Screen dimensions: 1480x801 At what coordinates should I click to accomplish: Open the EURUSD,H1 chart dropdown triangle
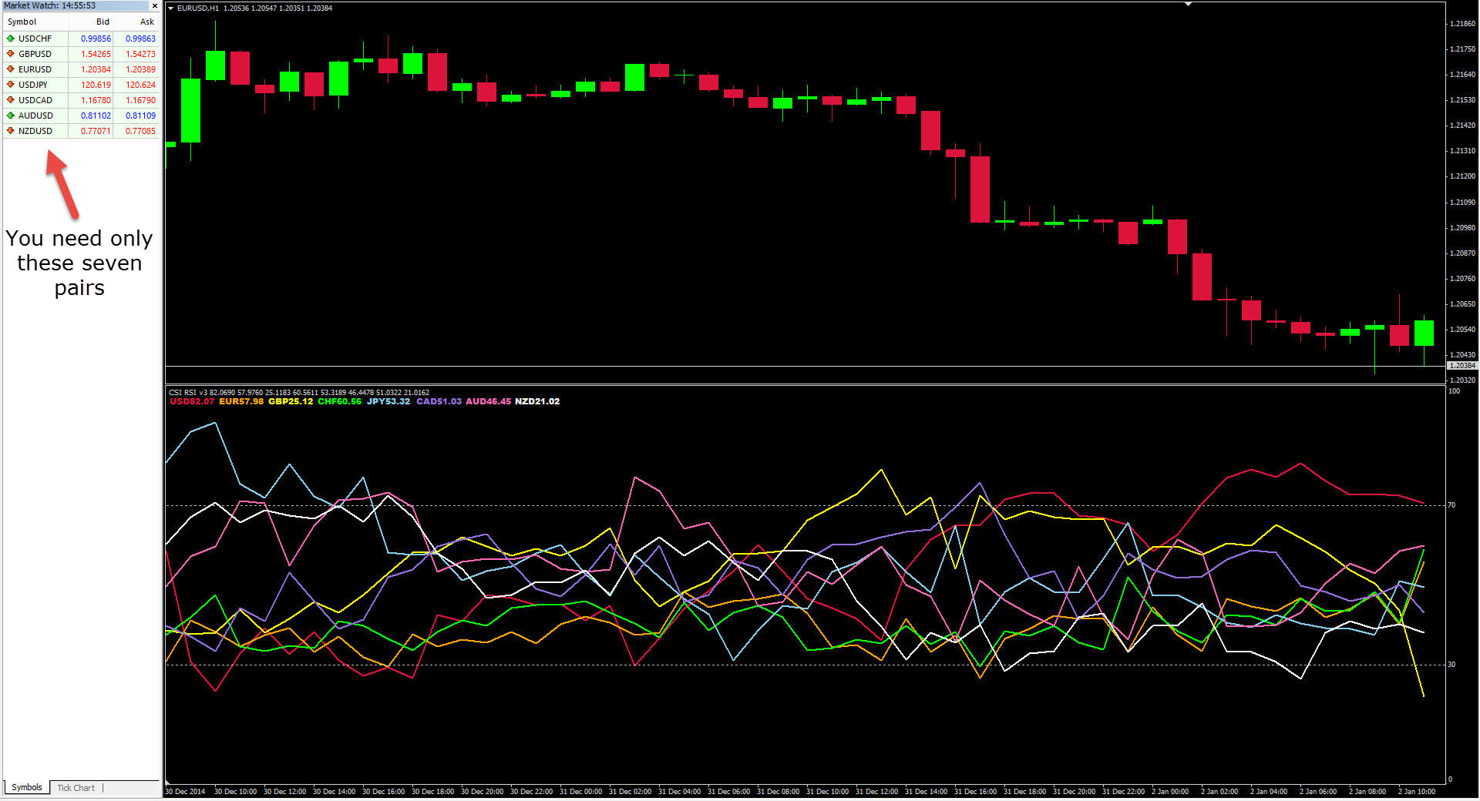tap(171, 8)
